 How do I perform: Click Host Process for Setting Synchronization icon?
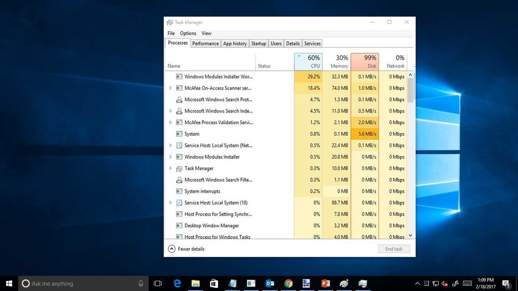179,214
